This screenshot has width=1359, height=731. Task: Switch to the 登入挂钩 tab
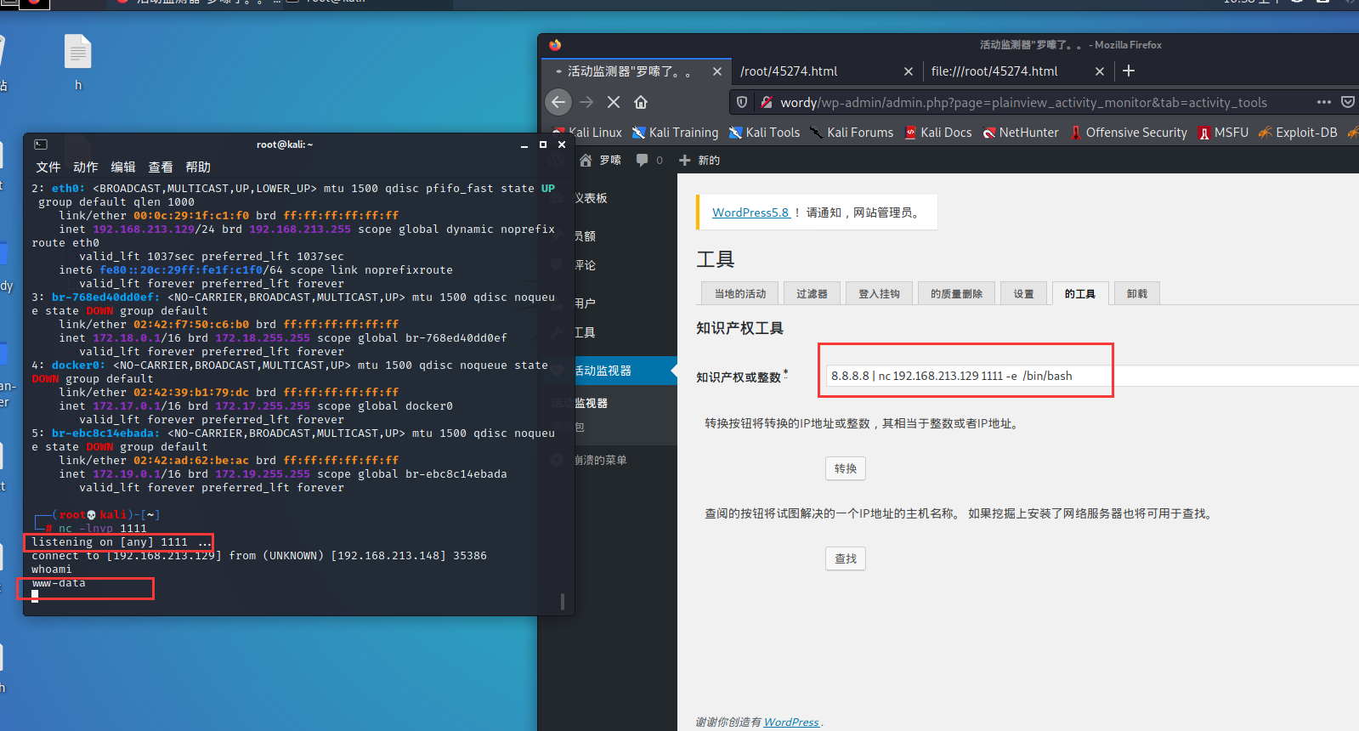[879, 293]
